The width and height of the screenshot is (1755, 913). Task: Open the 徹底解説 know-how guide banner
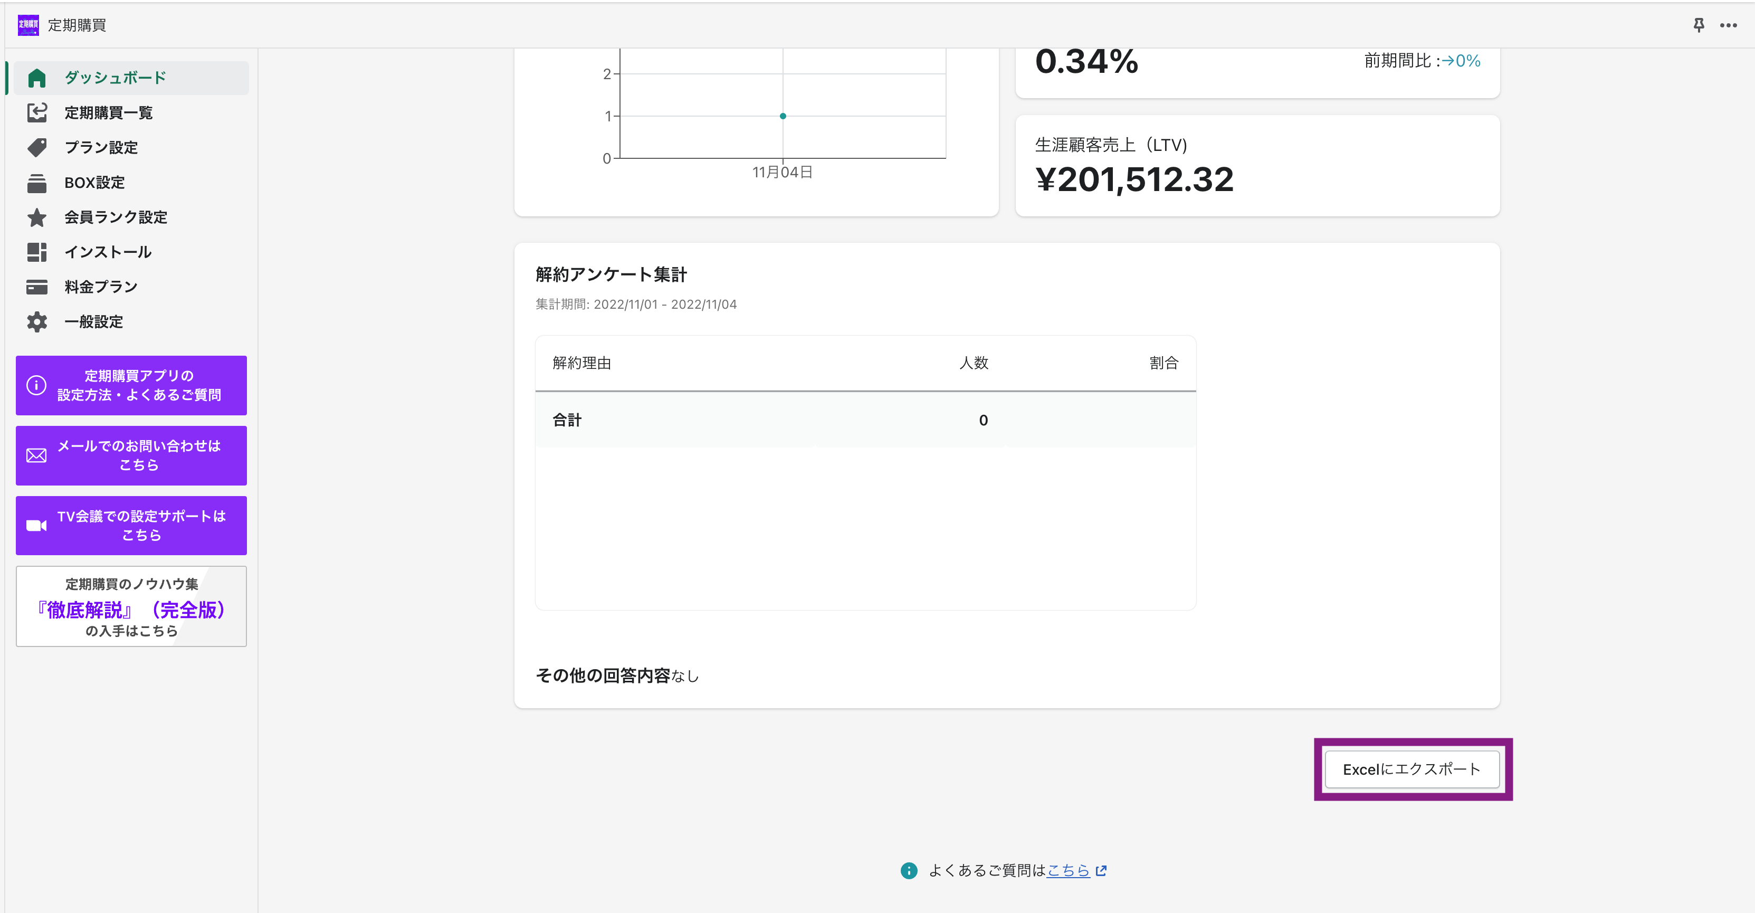point(131,606)
